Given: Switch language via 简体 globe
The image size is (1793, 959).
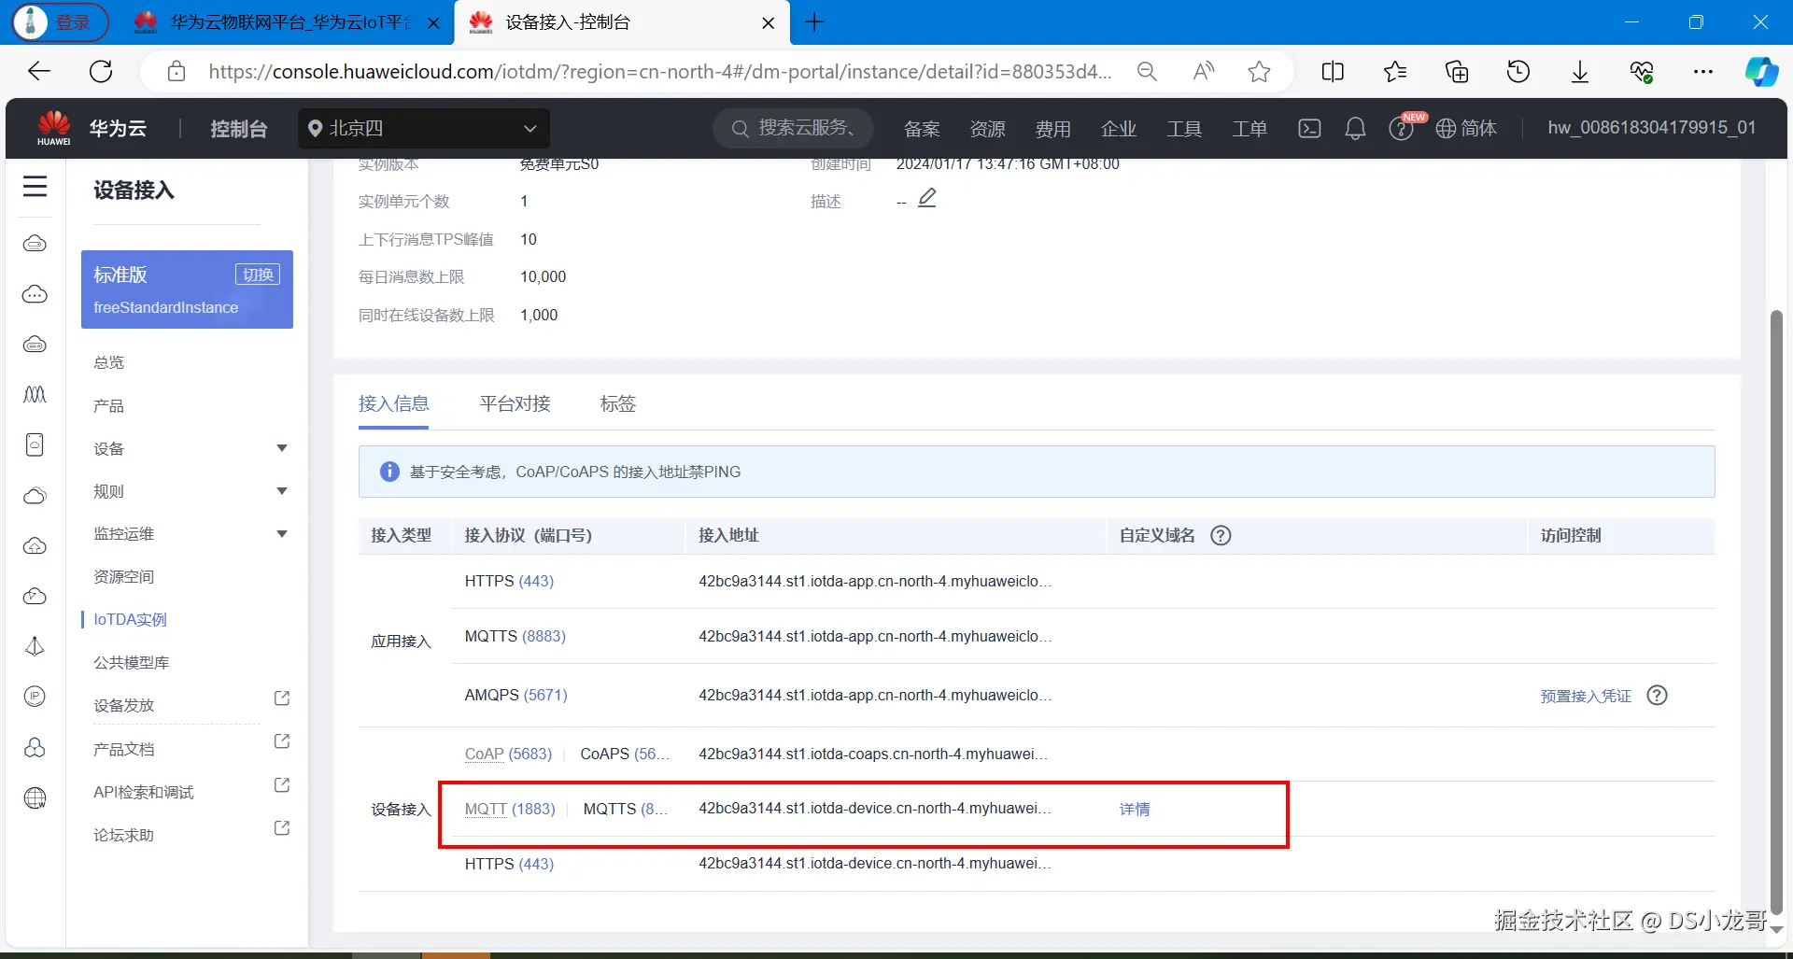Looking at the screenshot, I should click(x=1466, y=128).
